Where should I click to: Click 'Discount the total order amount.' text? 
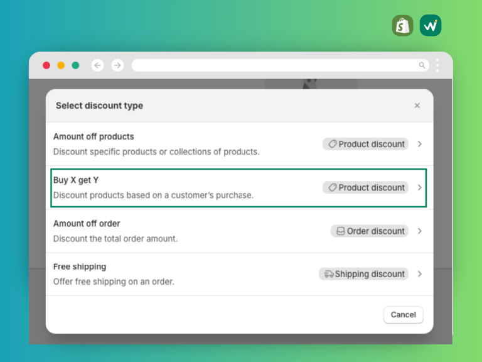click(115, 239)
